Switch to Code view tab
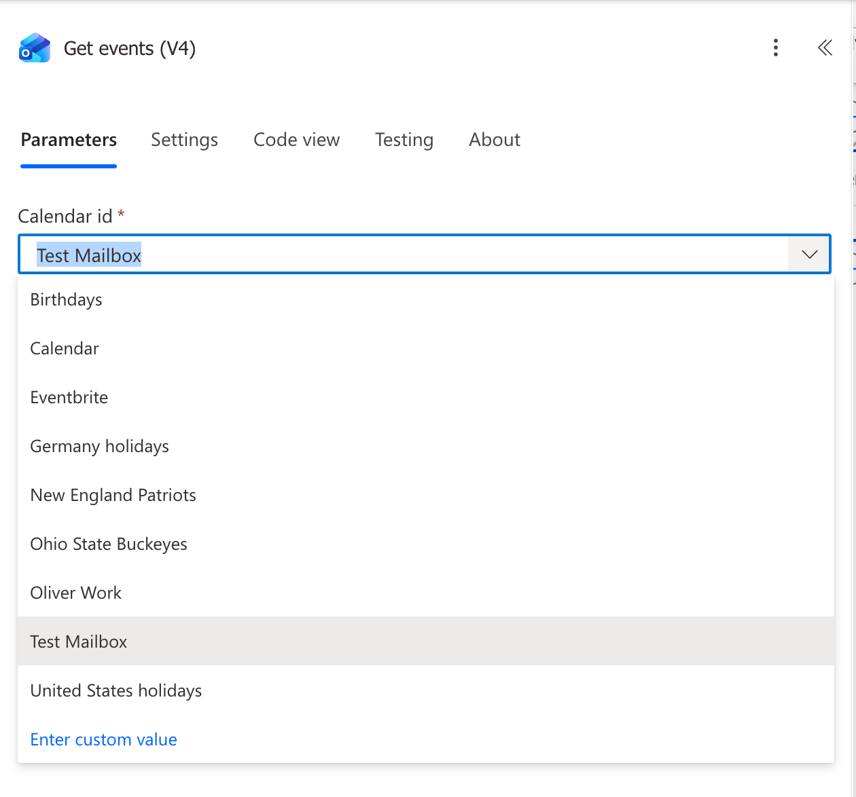The image size is (856, 797). 296,140
